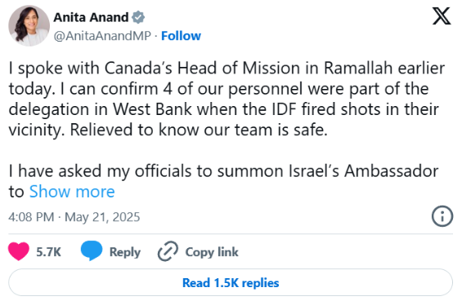This screenshot has width=462, height=301.
Task: Click the chain link icon
Action: pyautogui.click(x=168, y=251)
